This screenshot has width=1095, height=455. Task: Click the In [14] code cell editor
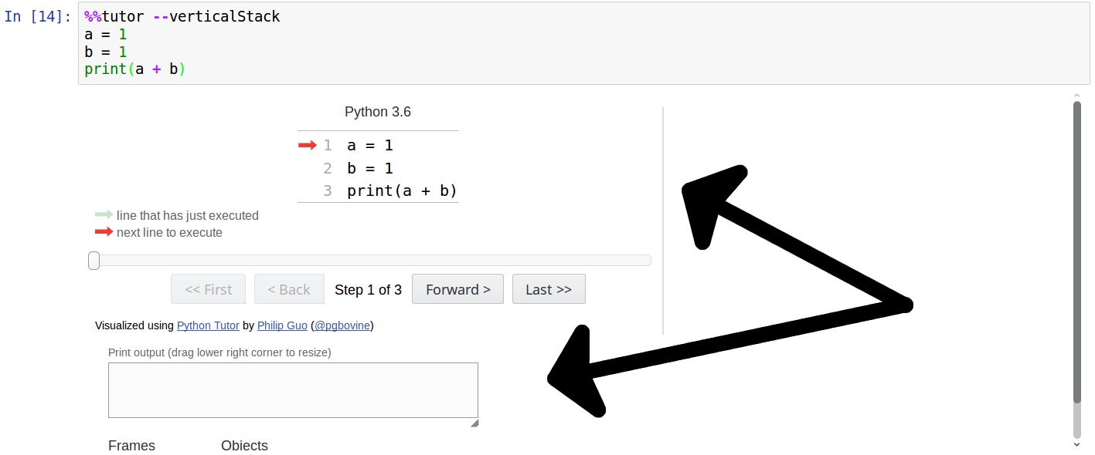583,43
